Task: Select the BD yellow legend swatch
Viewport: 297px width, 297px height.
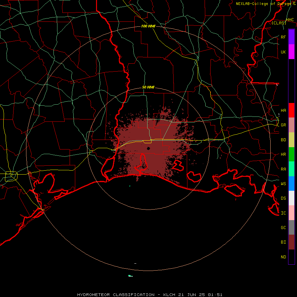Action: pos(291,140)
